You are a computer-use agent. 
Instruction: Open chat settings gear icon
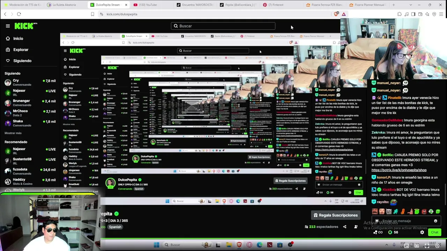(422, 232)
